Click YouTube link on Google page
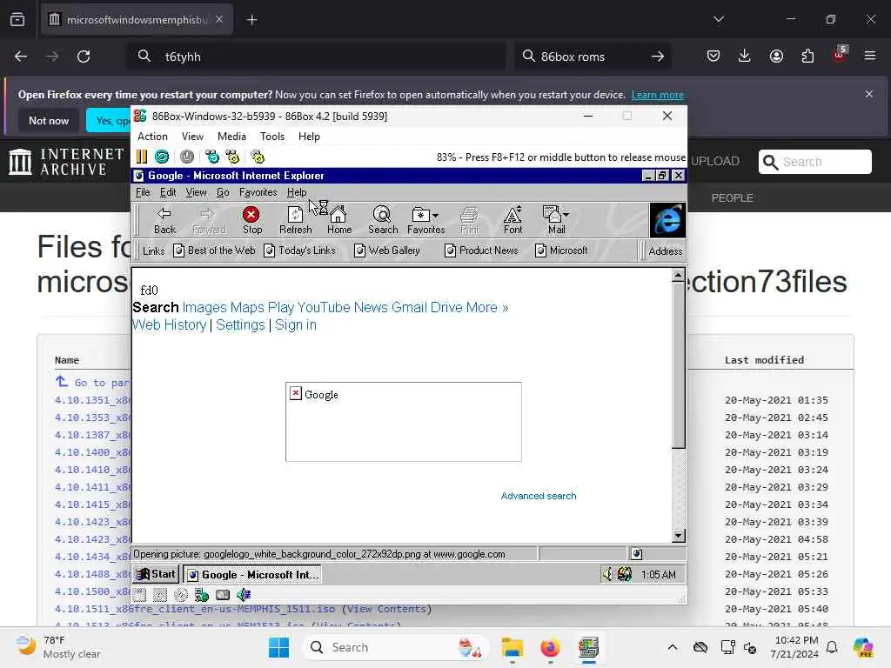Viewport: 891px width, 668px height. [324, 307]
